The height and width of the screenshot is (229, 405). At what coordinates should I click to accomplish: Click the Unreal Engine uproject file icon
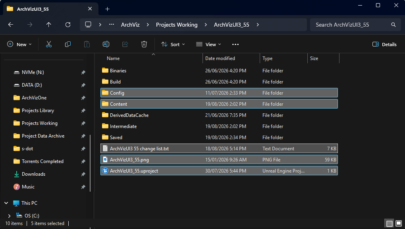click(x=105, y=171)
